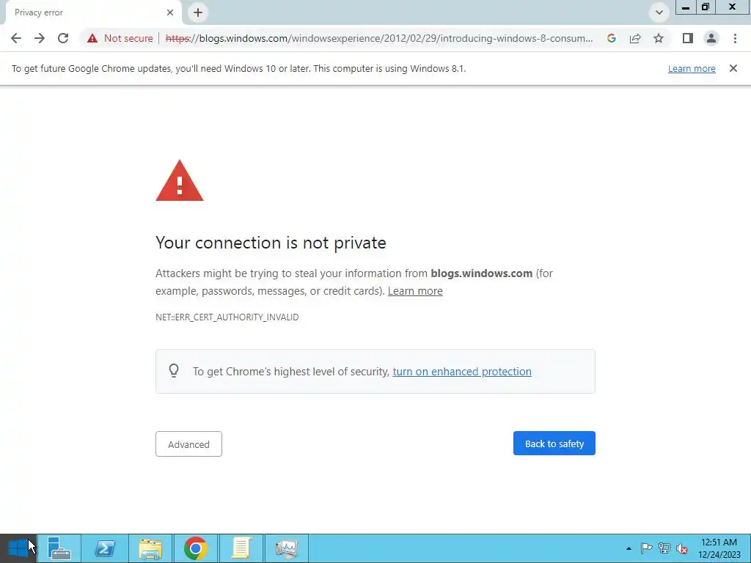Open the Chrome three-dot menu
Image resolution: width=751 pixels, height=563 pixels.
(x=735, y=38)
